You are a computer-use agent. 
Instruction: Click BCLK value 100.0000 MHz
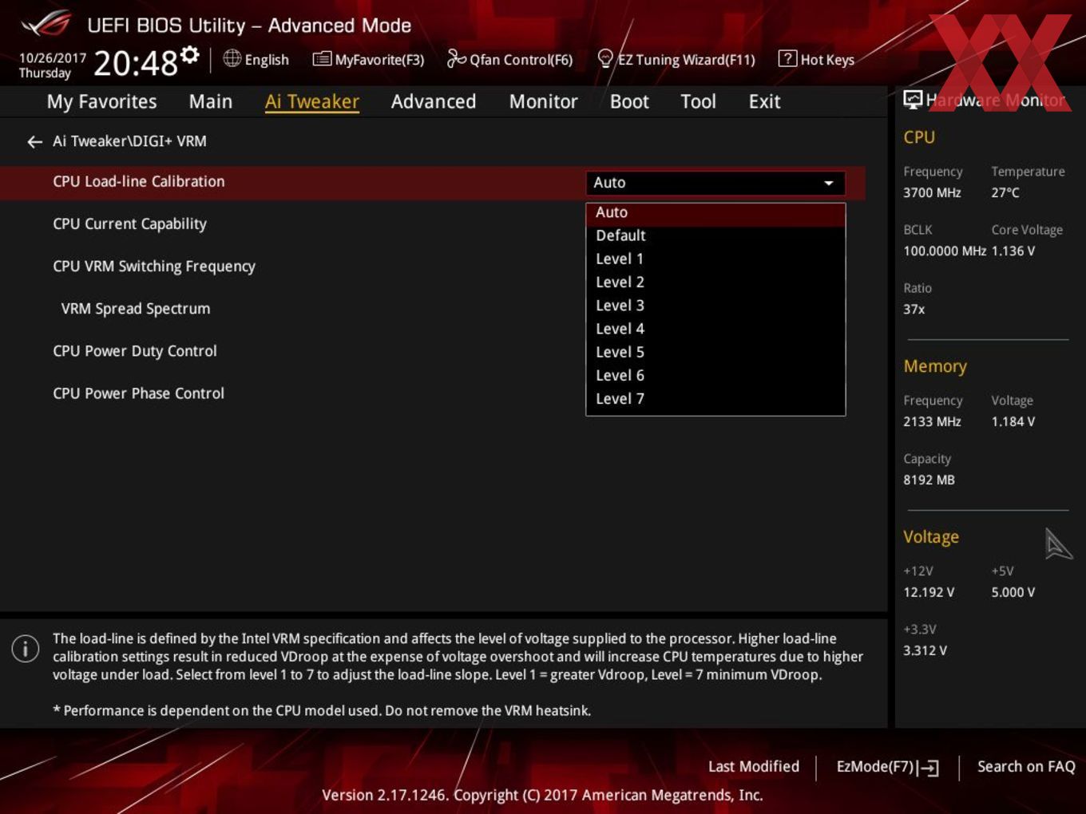[x=945, y=251]
